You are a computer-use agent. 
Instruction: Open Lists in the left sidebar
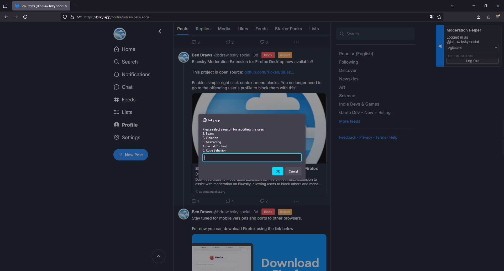click(x=123, y=112)
